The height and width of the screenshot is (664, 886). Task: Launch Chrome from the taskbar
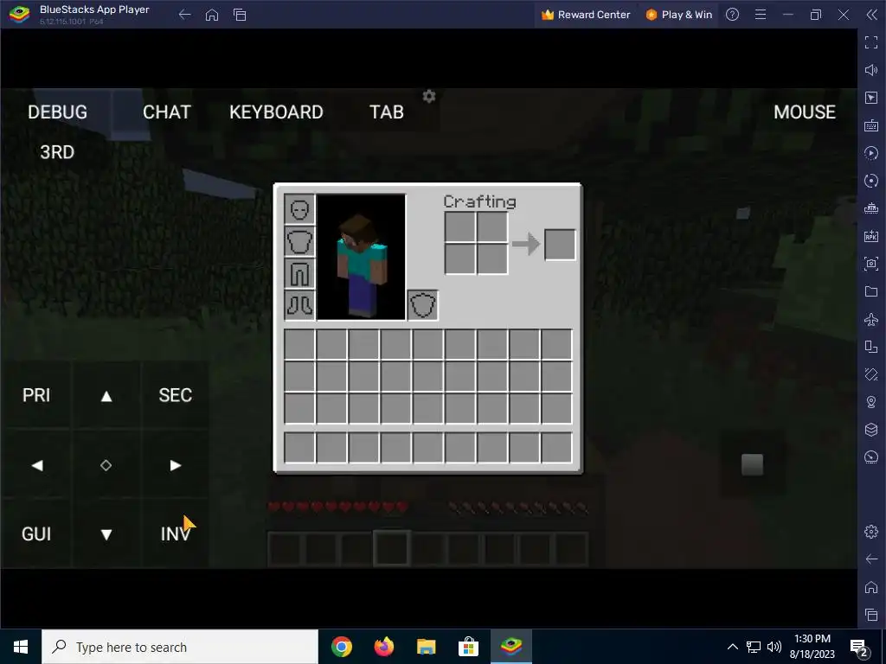pos(342,647)
